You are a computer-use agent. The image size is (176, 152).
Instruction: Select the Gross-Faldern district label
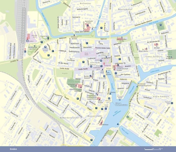(153, 57)
